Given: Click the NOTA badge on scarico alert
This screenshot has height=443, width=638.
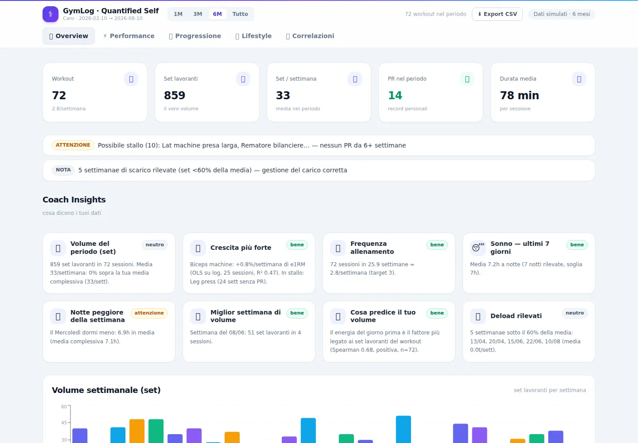Looking at the screenshot, I should coord(63,170).
